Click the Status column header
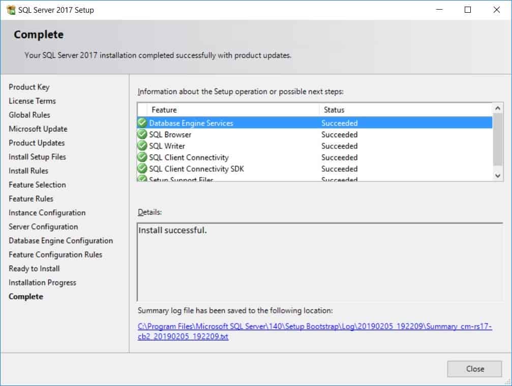 pyautogui.click(x=406, y=110)
